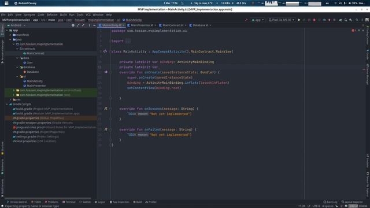The width and height of the screenshot is (370, 208).
Task: Select MainContract in the project tree
Action: (x=35, y=53)
